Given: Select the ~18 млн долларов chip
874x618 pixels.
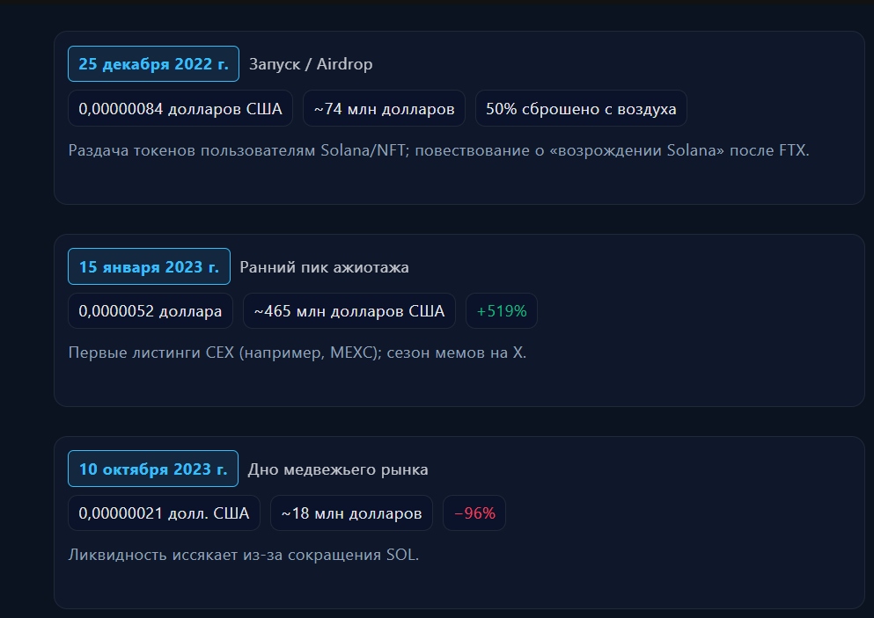Looking at the screenshot, I should pyautogui.click(x=351, y=513).
